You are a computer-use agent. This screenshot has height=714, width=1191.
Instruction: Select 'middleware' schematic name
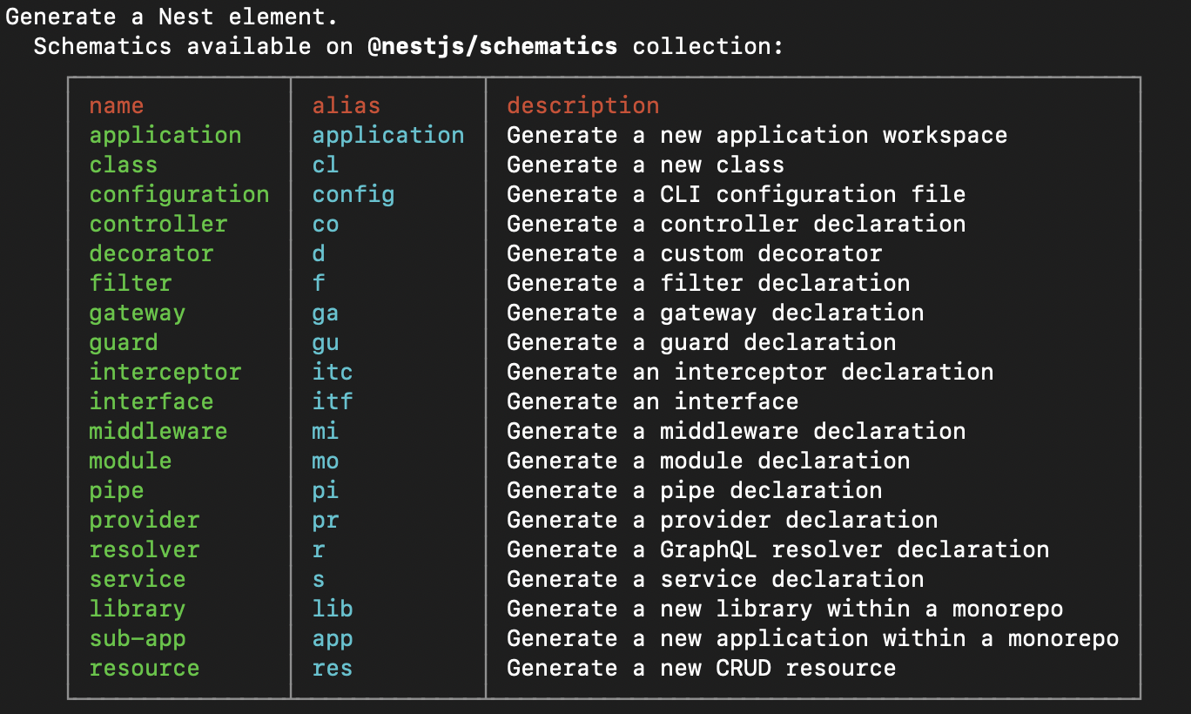click(x=158, y=432)
